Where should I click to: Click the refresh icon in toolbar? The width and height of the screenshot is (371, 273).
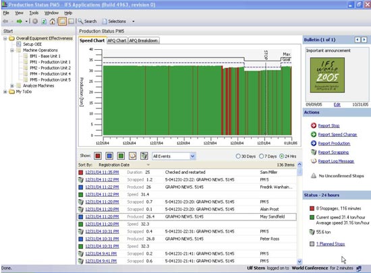click(44, 22)
